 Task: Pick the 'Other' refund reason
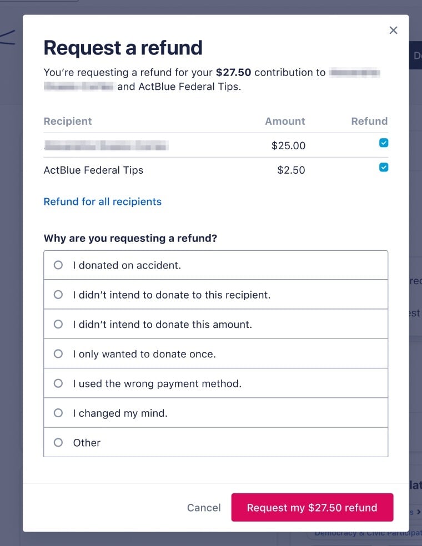(58, 443)
